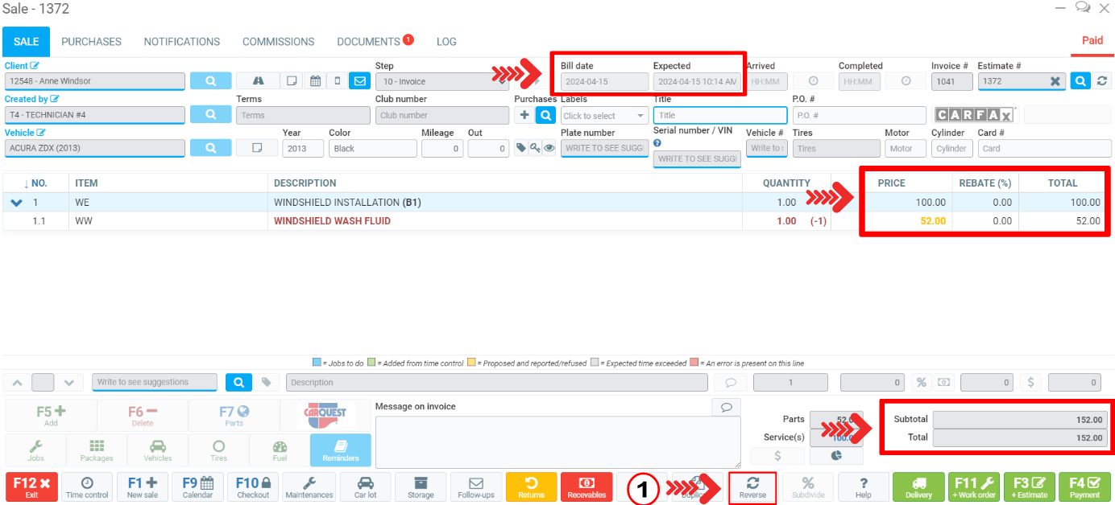
Task: Click the CARFAX logo button
Action: (x=974, y=115)
